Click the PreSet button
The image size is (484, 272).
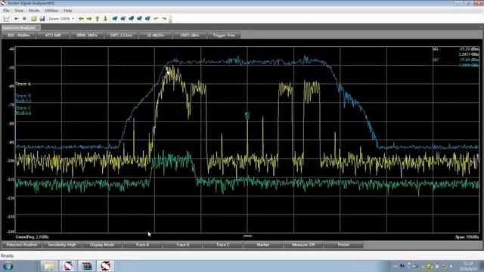343,245
